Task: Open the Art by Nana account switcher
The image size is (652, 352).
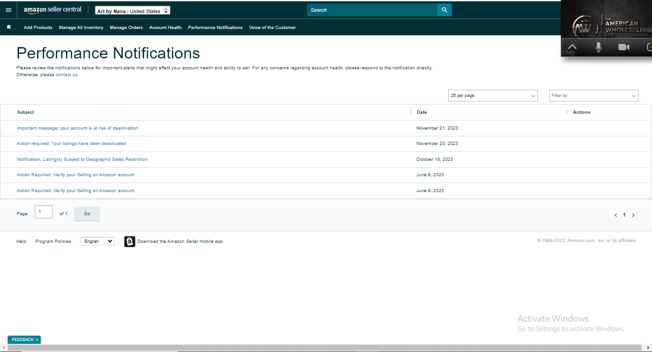Action: 133,10
